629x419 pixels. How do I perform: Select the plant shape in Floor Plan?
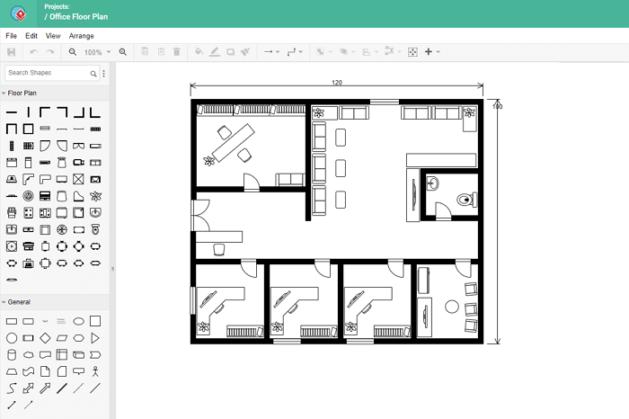click(95, 196)
